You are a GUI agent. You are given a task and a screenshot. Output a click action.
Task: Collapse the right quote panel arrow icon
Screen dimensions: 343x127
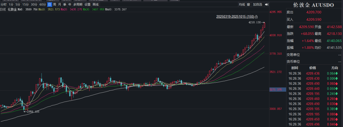[266, 4]
